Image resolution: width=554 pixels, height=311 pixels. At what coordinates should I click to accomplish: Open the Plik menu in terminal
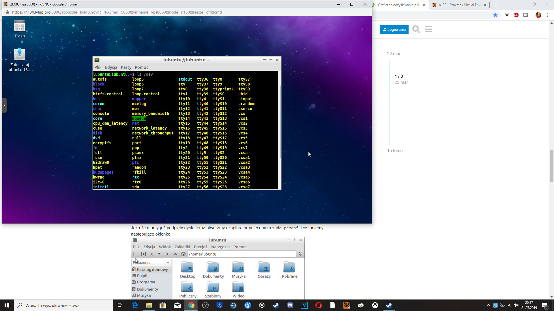pyautogui.click(x=98, y=67)
